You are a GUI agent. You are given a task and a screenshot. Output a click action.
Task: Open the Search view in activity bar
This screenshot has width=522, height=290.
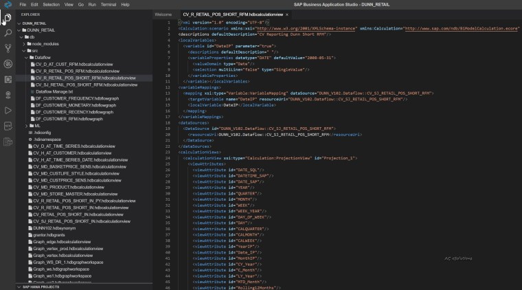(8, 33)
